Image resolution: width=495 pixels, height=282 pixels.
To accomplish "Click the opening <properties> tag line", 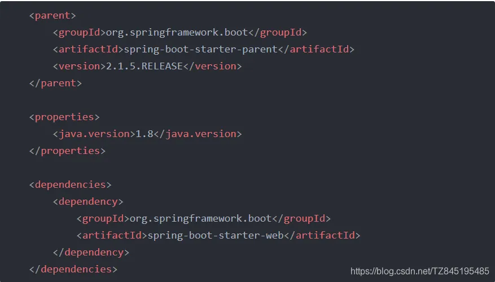I will 64,117.
